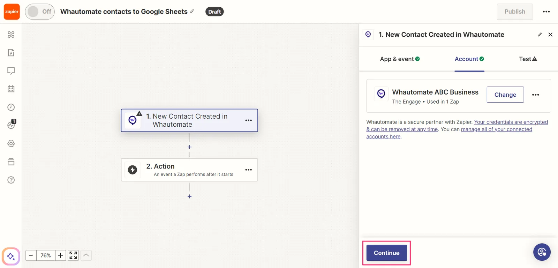Open the help question mark icon
558x268 pixels.
11,180
